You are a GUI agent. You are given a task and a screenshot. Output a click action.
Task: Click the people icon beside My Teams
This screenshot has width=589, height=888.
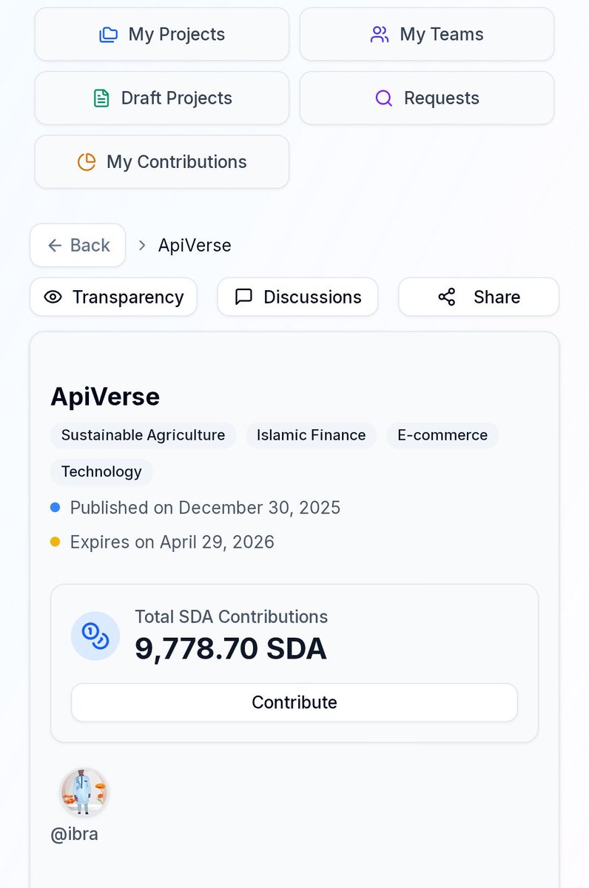pos(380,34)
